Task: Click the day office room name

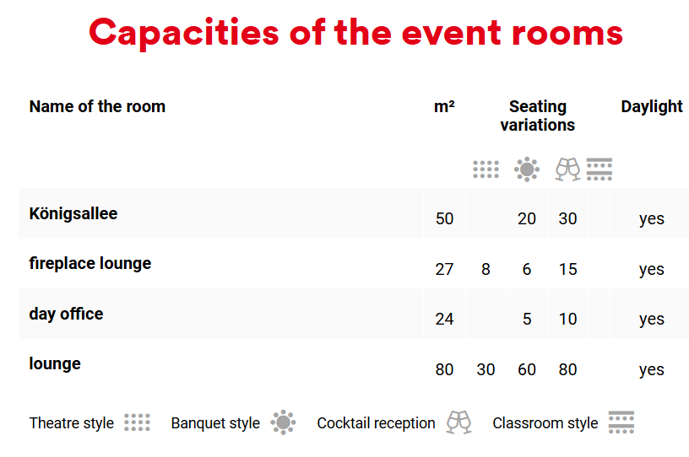Action: point(66,314)
